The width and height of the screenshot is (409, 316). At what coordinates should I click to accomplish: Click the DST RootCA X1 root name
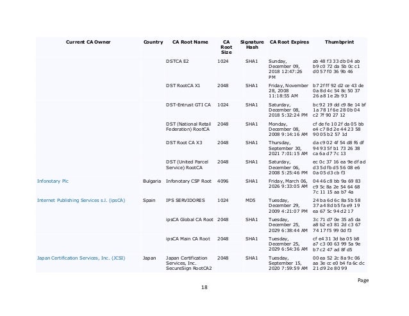point(183,85)
